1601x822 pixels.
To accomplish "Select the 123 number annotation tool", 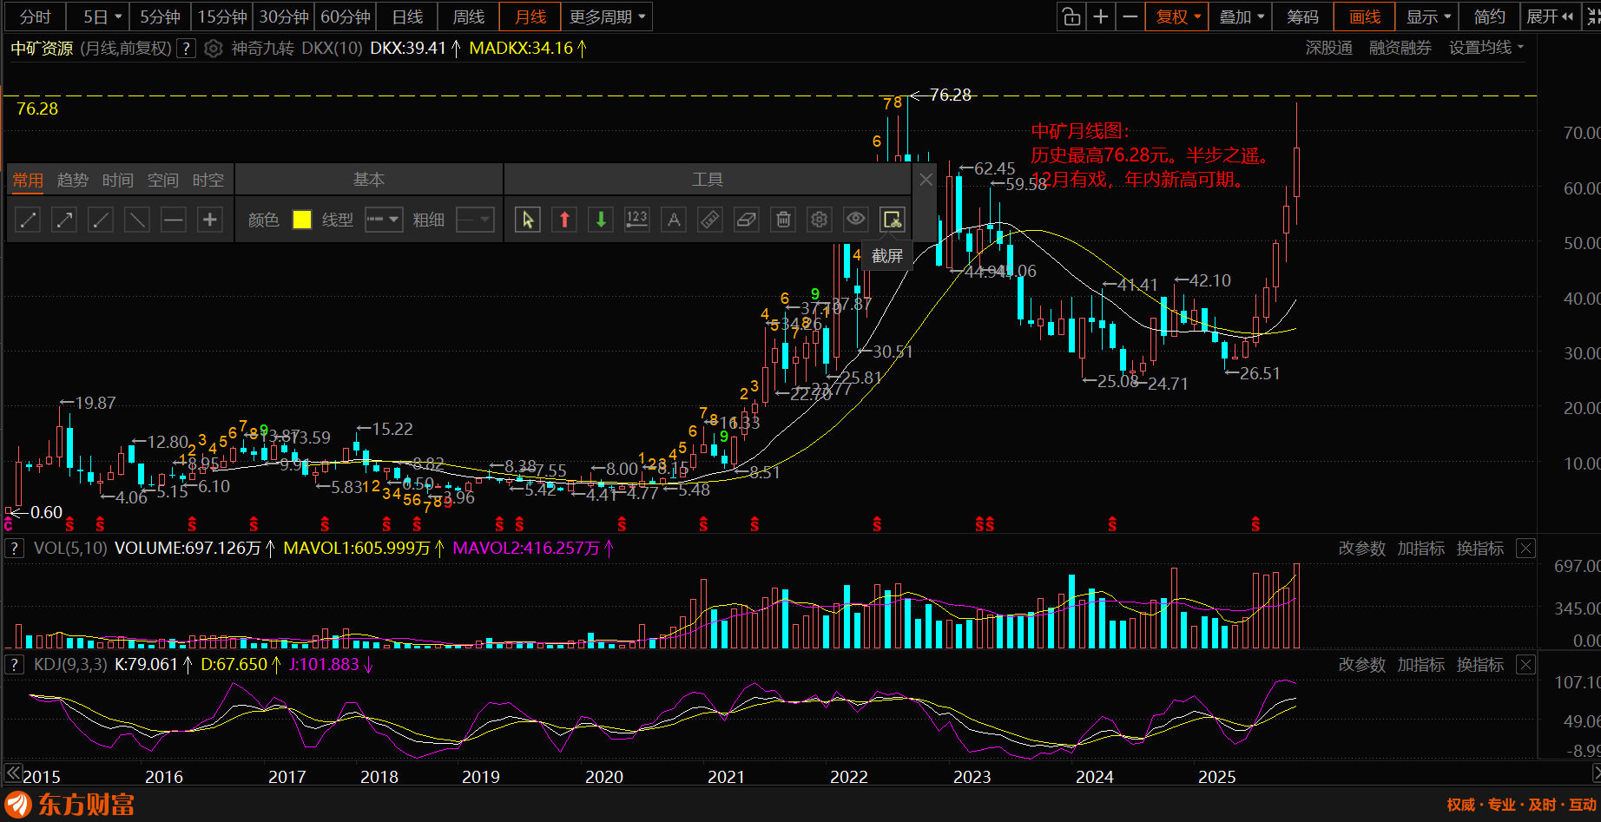I will pos(637,220).
